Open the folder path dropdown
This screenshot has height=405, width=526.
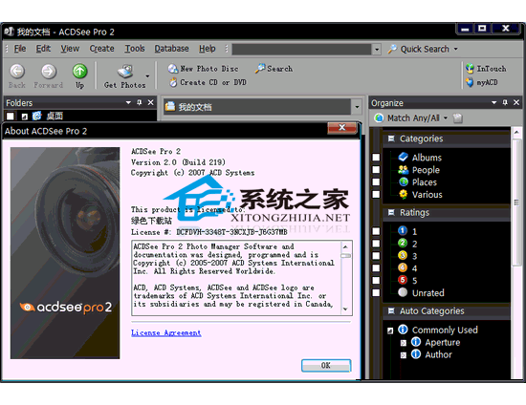pyautogui.click(x=357, y=107)
